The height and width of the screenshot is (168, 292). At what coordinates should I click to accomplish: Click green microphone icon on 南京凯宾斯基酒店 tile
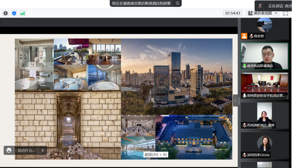click(244, 66)
